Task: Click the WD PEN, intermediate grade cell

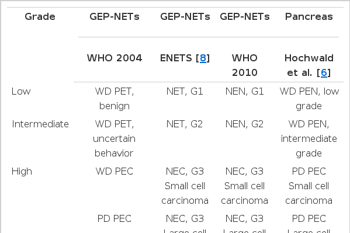Action: (309, 138)
